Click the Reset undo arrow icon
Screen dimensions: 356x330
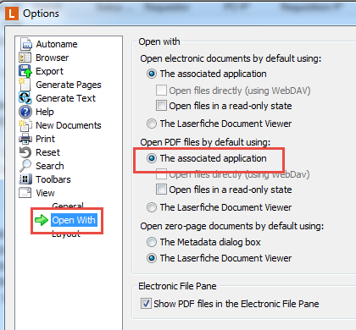(x=25, y=152)
